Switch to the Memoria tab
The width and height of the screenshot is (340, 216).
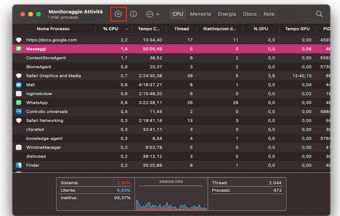point(200,14)
